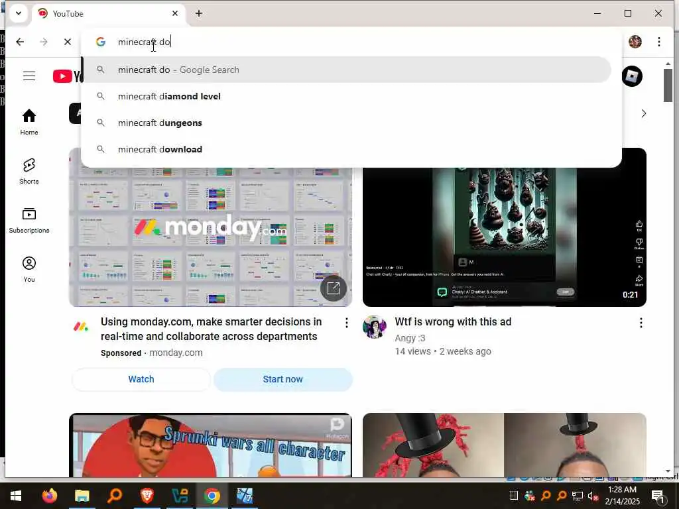Play the top hat red hair video
The width and height of the screenshot is (679, 509).
click(x=505, y=445)
